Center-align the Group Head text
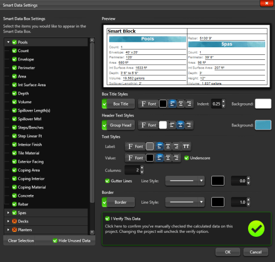 pyautogui.click(x=180, y=125)
